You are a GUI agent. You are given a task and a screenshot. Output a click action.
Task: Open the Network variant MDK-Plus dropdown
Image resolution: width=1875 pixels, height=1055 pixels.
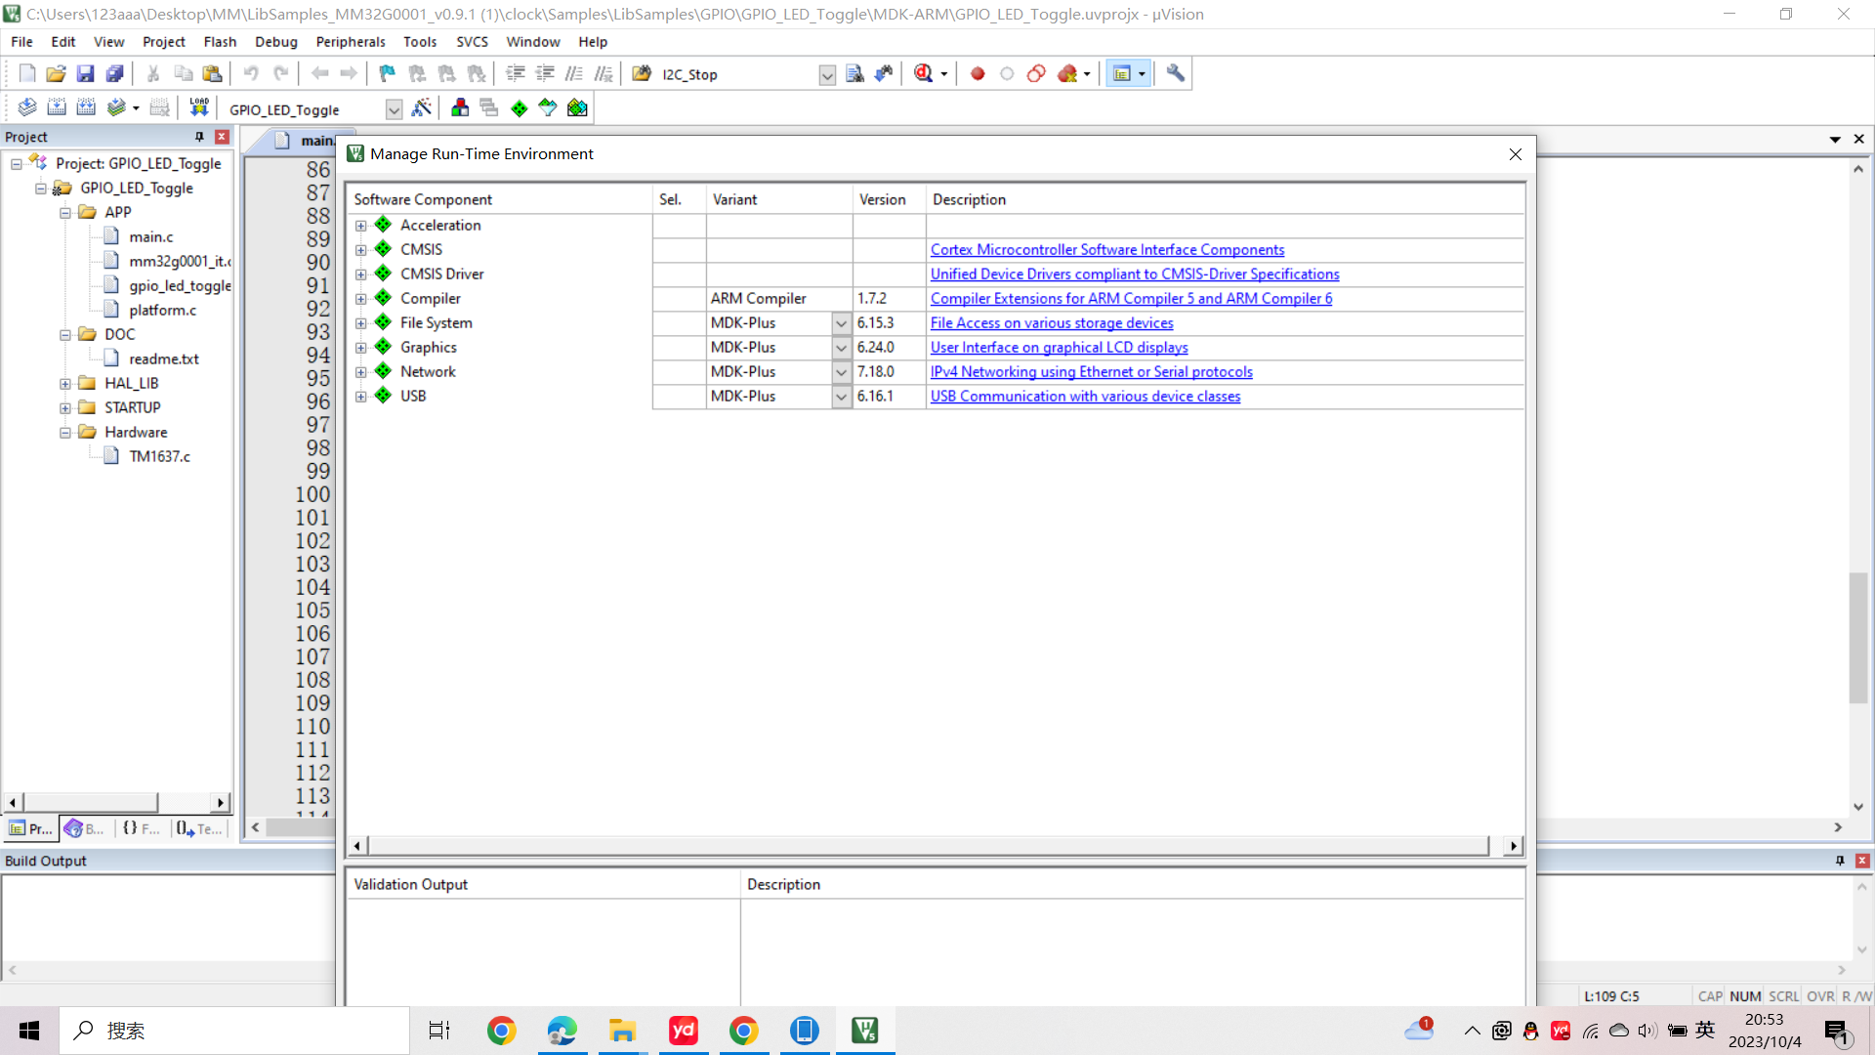[x=841, y=372]
